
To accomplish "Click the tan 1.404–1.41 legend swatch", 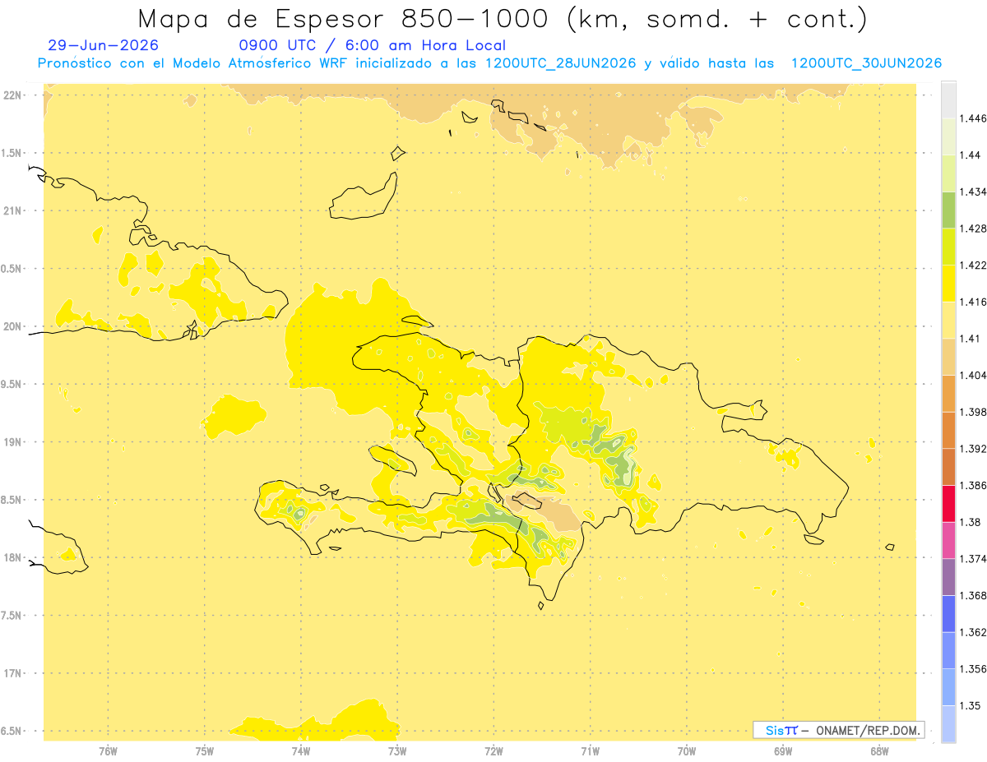I will click(948, 357).
